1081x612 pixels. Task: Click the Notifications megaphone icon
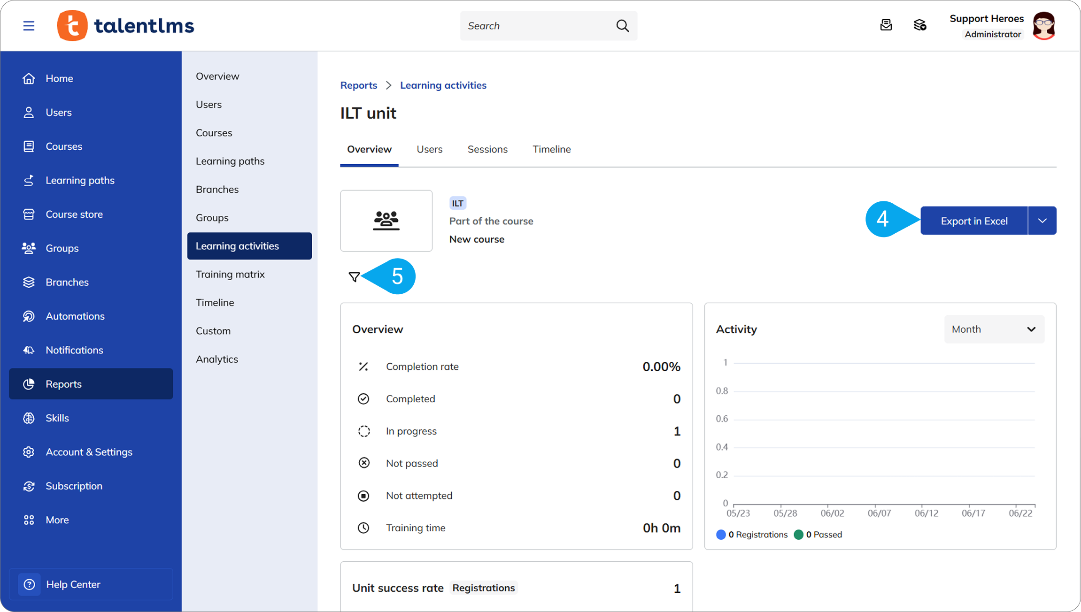click(29, 350)
